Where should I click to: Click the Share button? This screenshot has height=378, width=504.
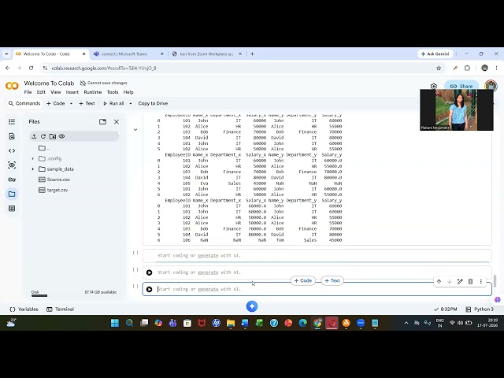coord(461,86)
